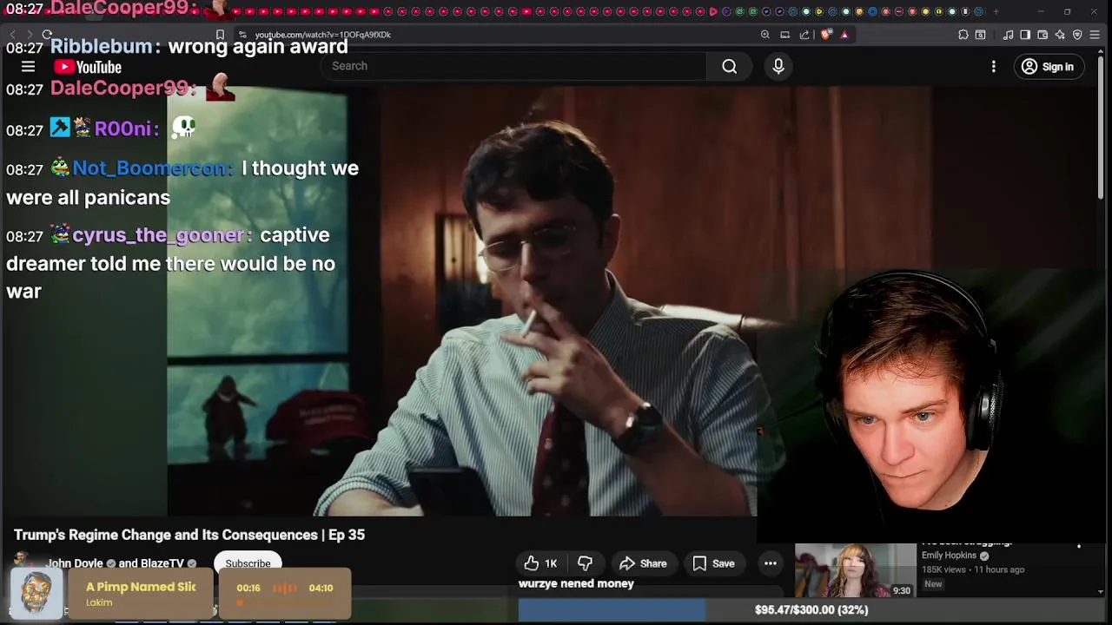Share this page via address bar share icon

click(804, 35)
